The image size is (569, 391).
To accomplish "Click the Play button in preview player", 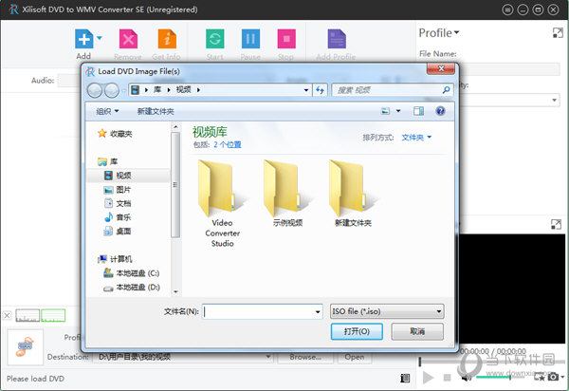I will click(429, 378).
